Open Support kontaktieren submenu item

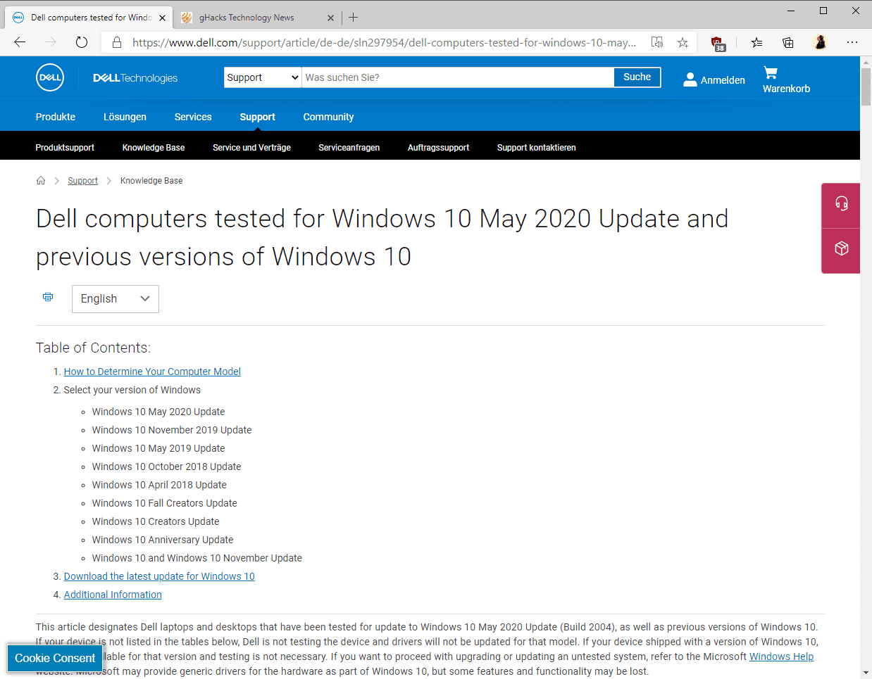536,147
